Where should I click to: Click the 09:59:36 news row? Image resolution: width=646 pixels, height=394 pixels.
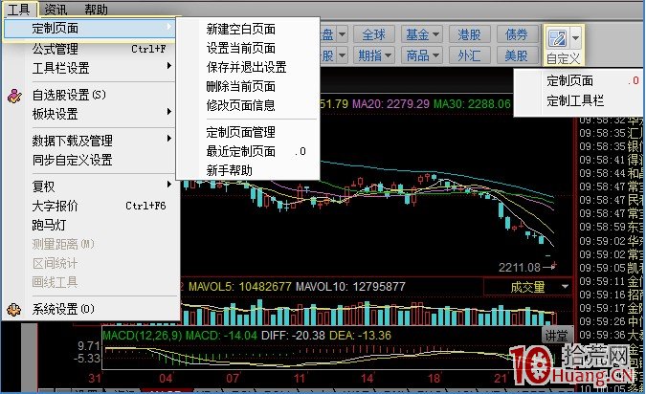click(x=611, y=335)
